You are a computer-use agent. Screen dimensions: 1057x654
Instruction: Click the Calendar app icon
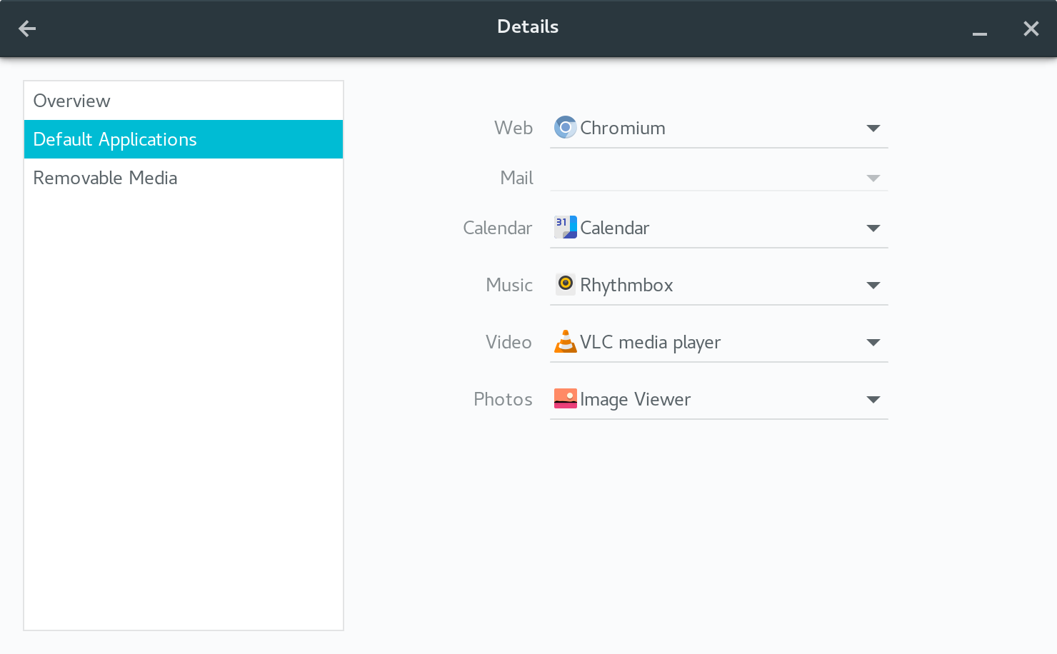[565, 228]
